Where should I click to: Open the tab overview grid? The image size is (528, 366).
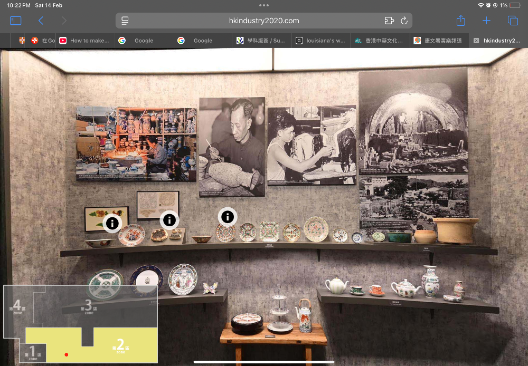[512, 21]
